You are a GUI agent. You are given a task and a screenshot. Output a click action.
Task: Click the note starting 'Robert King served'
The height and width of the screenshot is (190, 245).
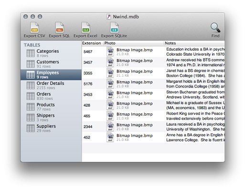click(x=195, y=116)
